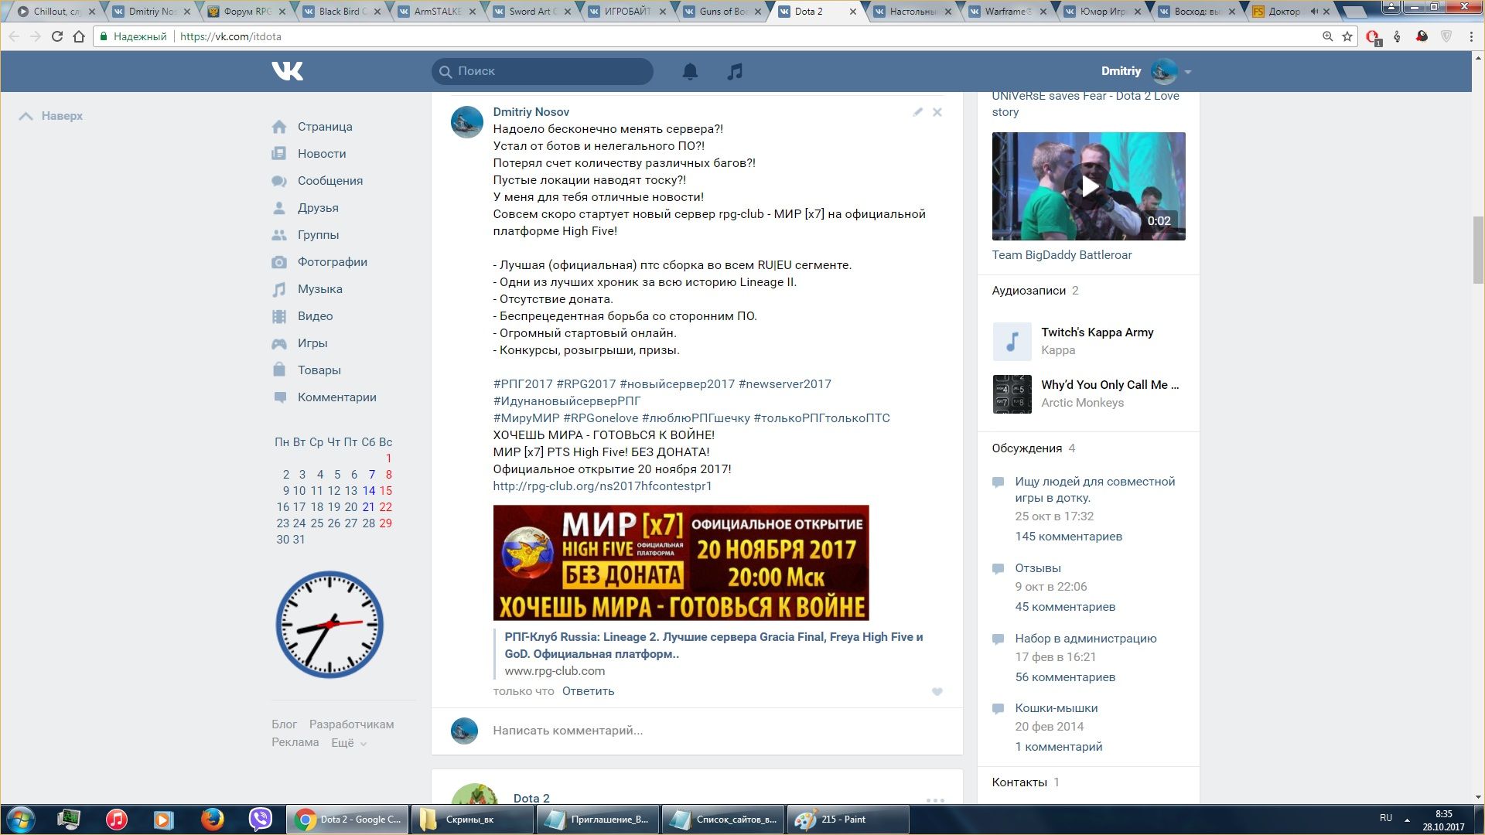Play the Team BigDaddy Battleroar video

1088,186
